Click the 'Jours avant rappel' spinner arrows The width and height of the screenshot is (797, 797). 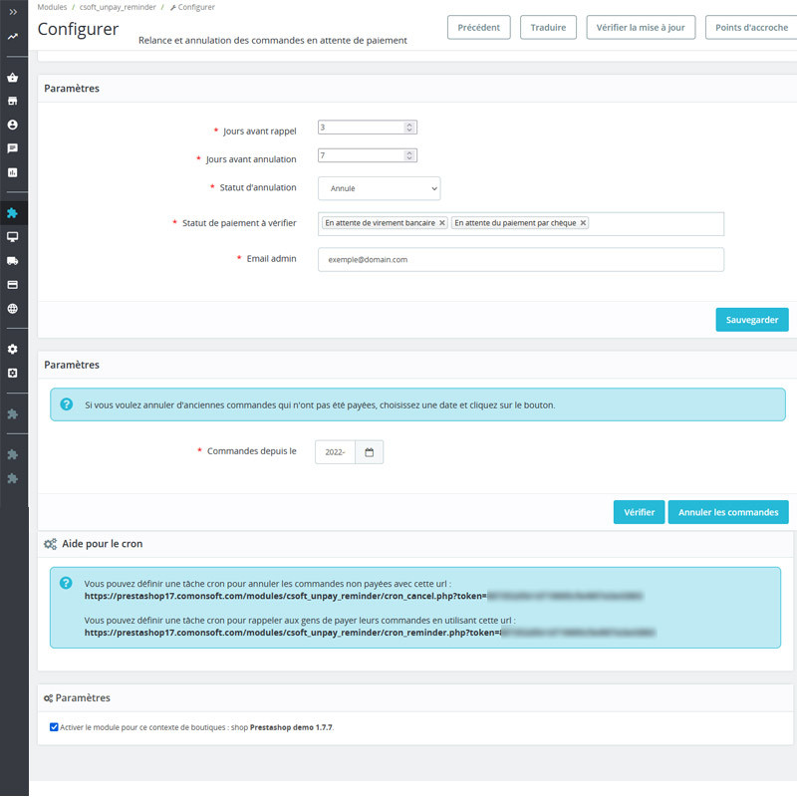409,128
